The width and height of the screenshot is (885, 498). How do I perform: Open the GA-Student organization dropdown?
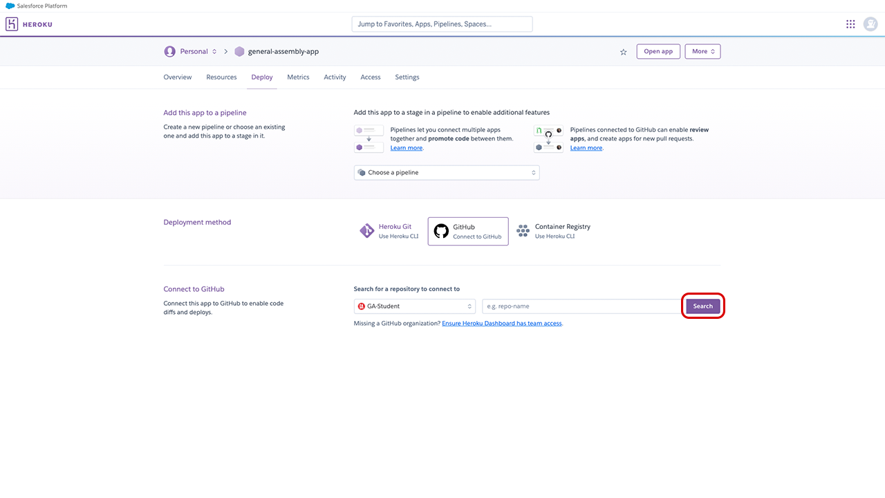(415, 306)
